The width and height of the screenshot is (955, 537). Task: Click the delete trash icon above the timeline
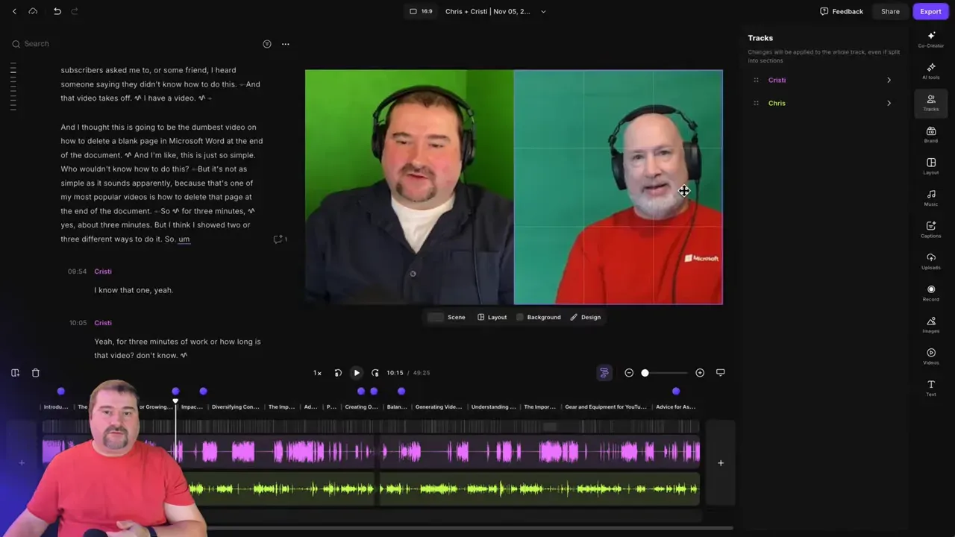(x=34, y=372)
